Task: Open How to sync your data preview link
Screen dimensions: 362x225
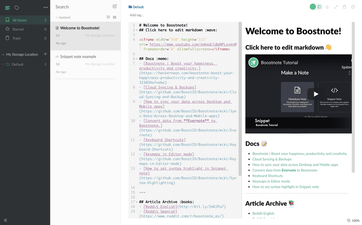Action: (x=295, y=165)
